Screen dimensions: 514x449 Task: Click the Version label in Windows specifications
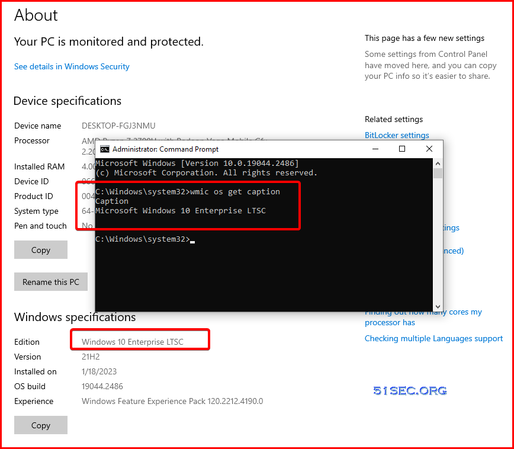(27, 357)
